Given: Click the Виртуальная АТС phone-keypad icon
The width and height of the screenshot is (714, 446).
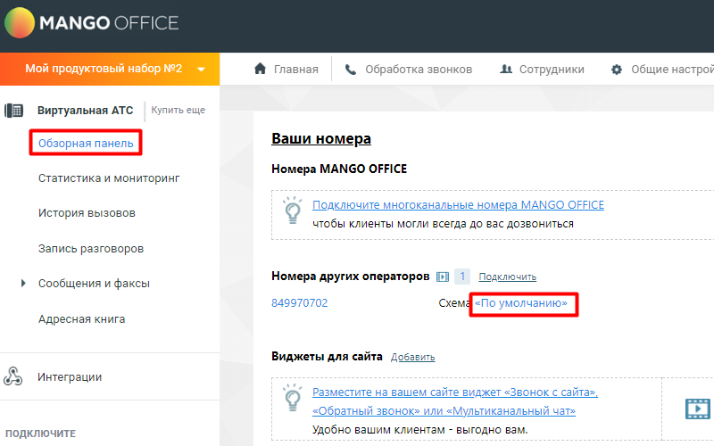Looking at the screenshot, I should (x=13, y=110).
